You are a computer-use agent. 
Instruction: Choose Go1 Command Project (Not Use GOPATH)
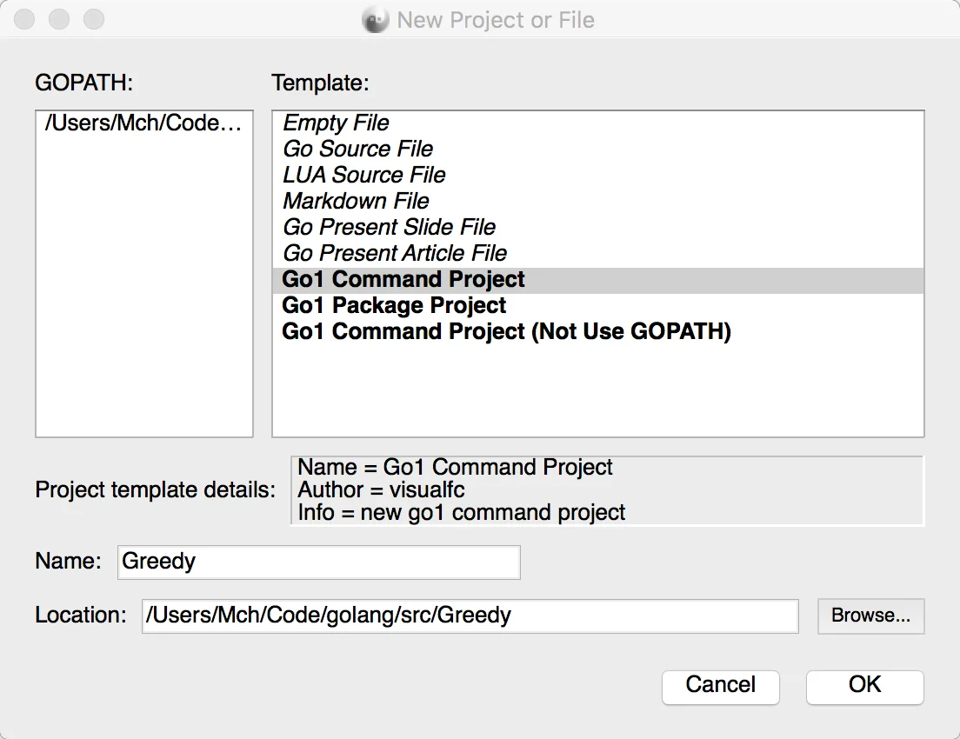coord(506,331)
